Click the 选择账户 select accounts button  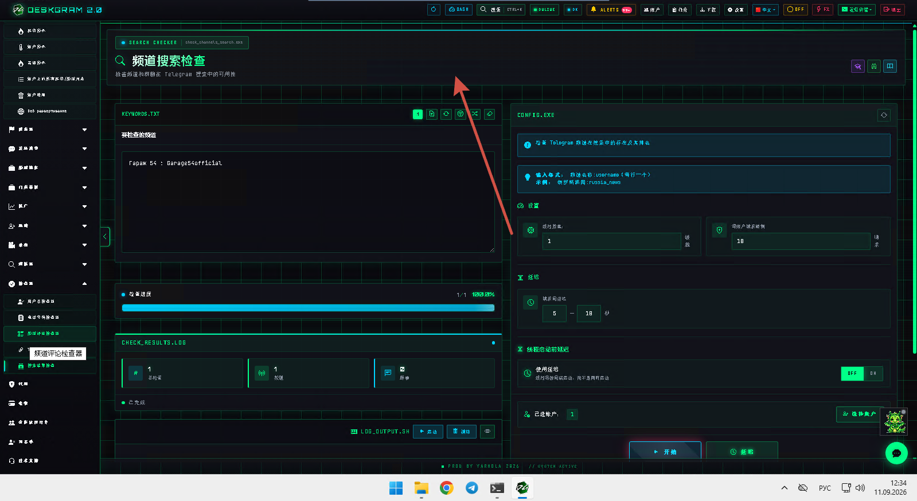point(859,414)
